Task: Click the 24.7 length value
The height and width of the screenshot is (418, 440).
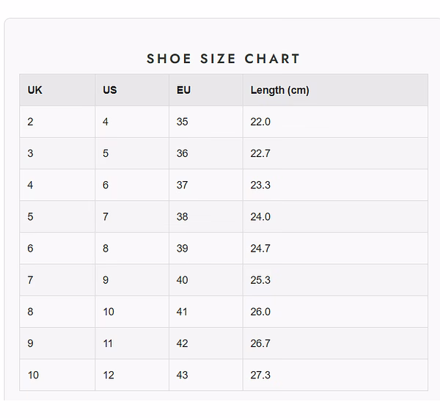Action: 260,249
